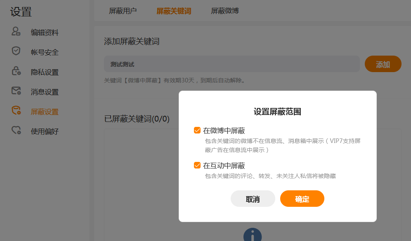
Task: Click the 在微博中屏蔽 label text
Action: (224, 130)
